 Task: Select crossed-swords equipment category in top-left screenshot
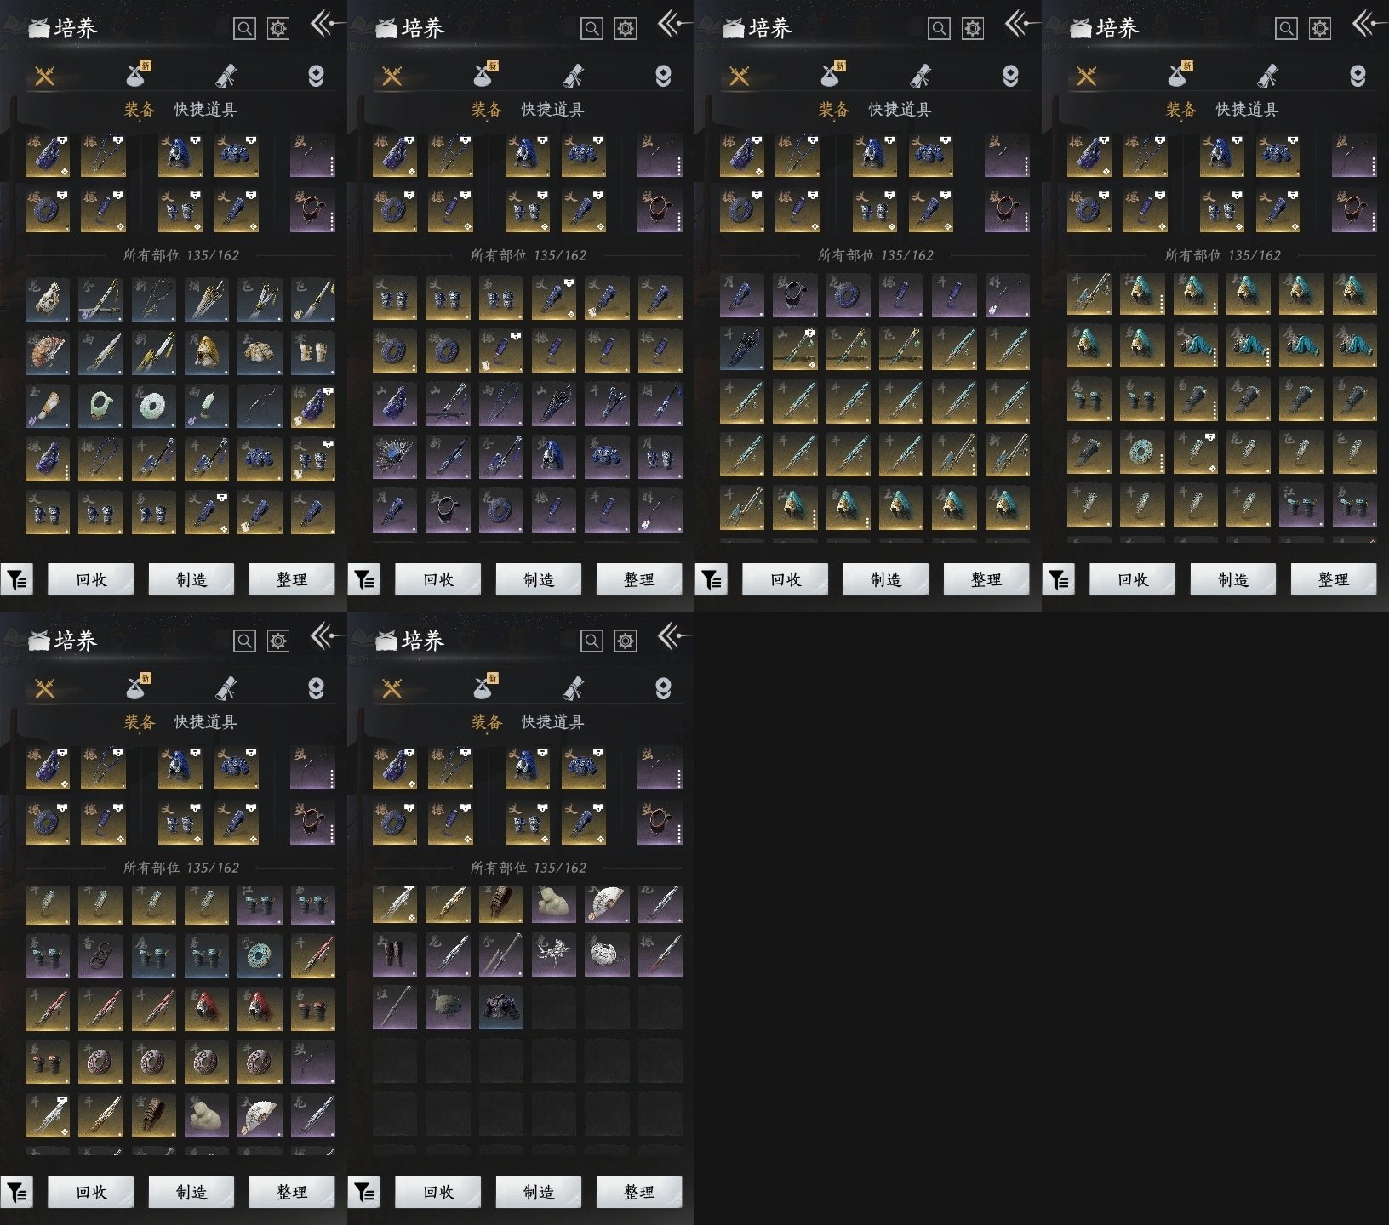click(x=45, y=77)
